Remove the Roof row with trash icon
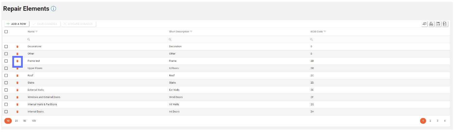Image resolution: width=455 pixels, height=132 pixels. tap(17, 75)
